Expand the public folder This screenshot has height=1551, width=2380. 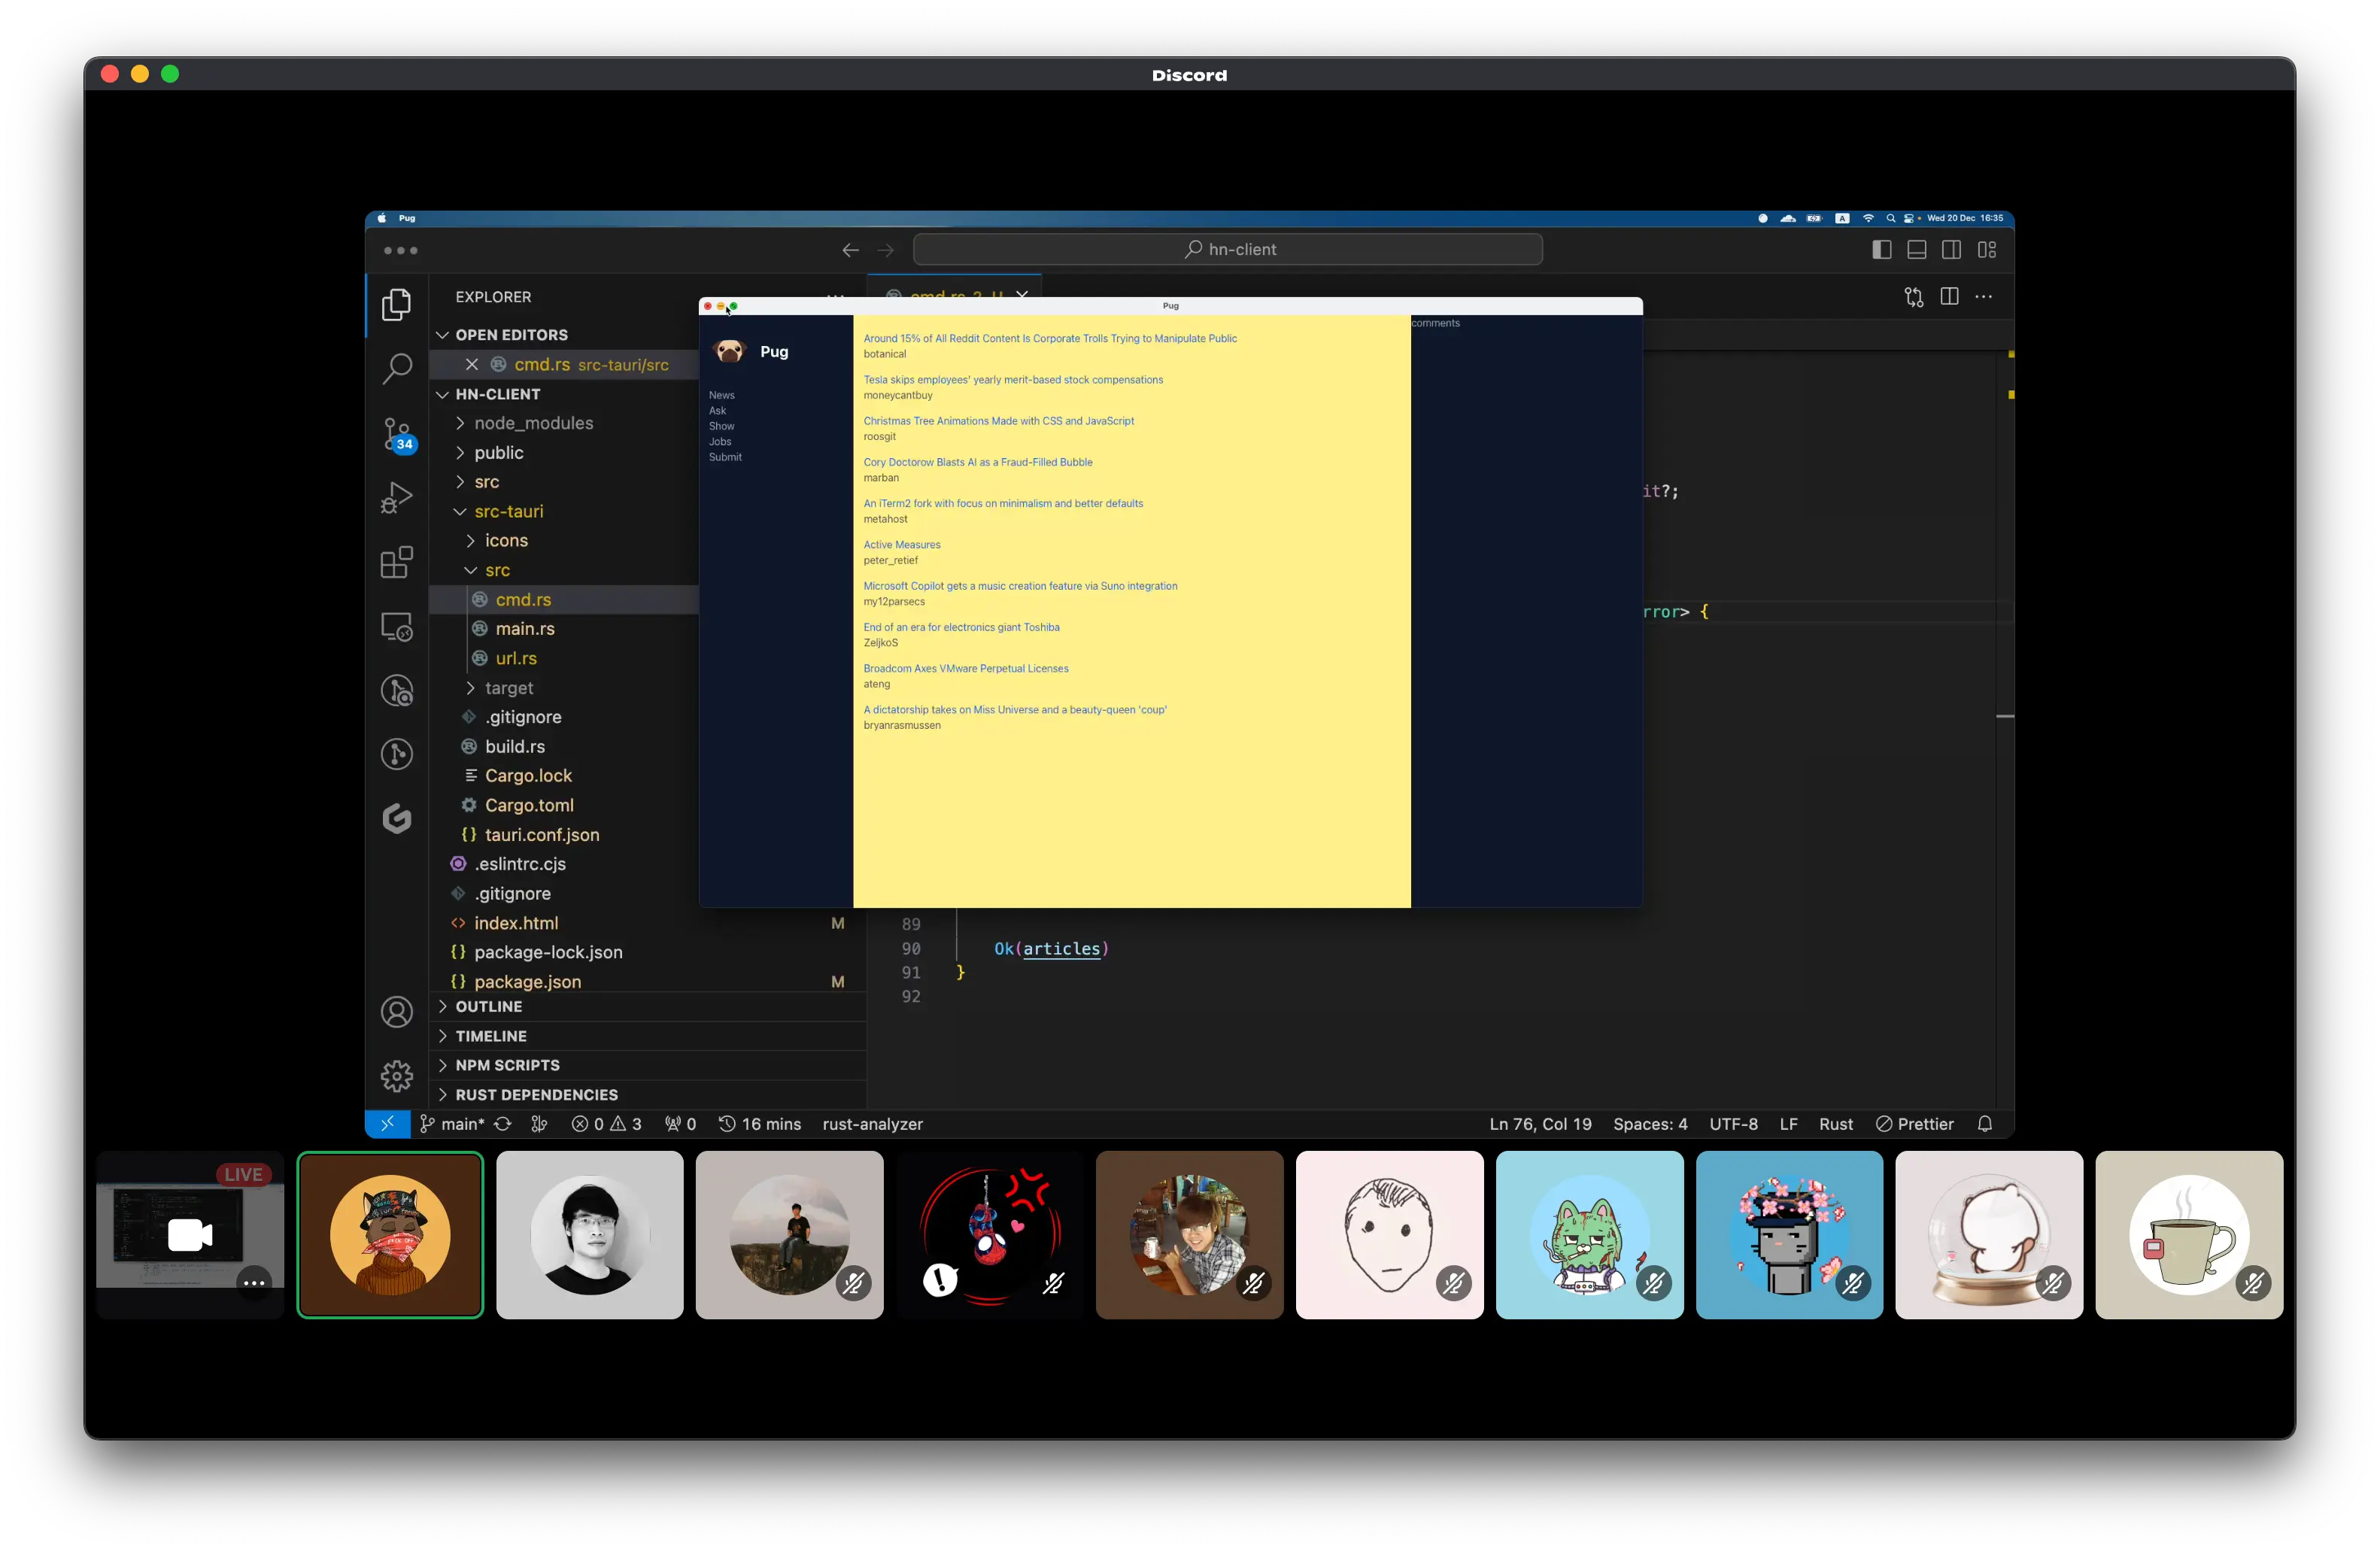(x=499, y=453)
